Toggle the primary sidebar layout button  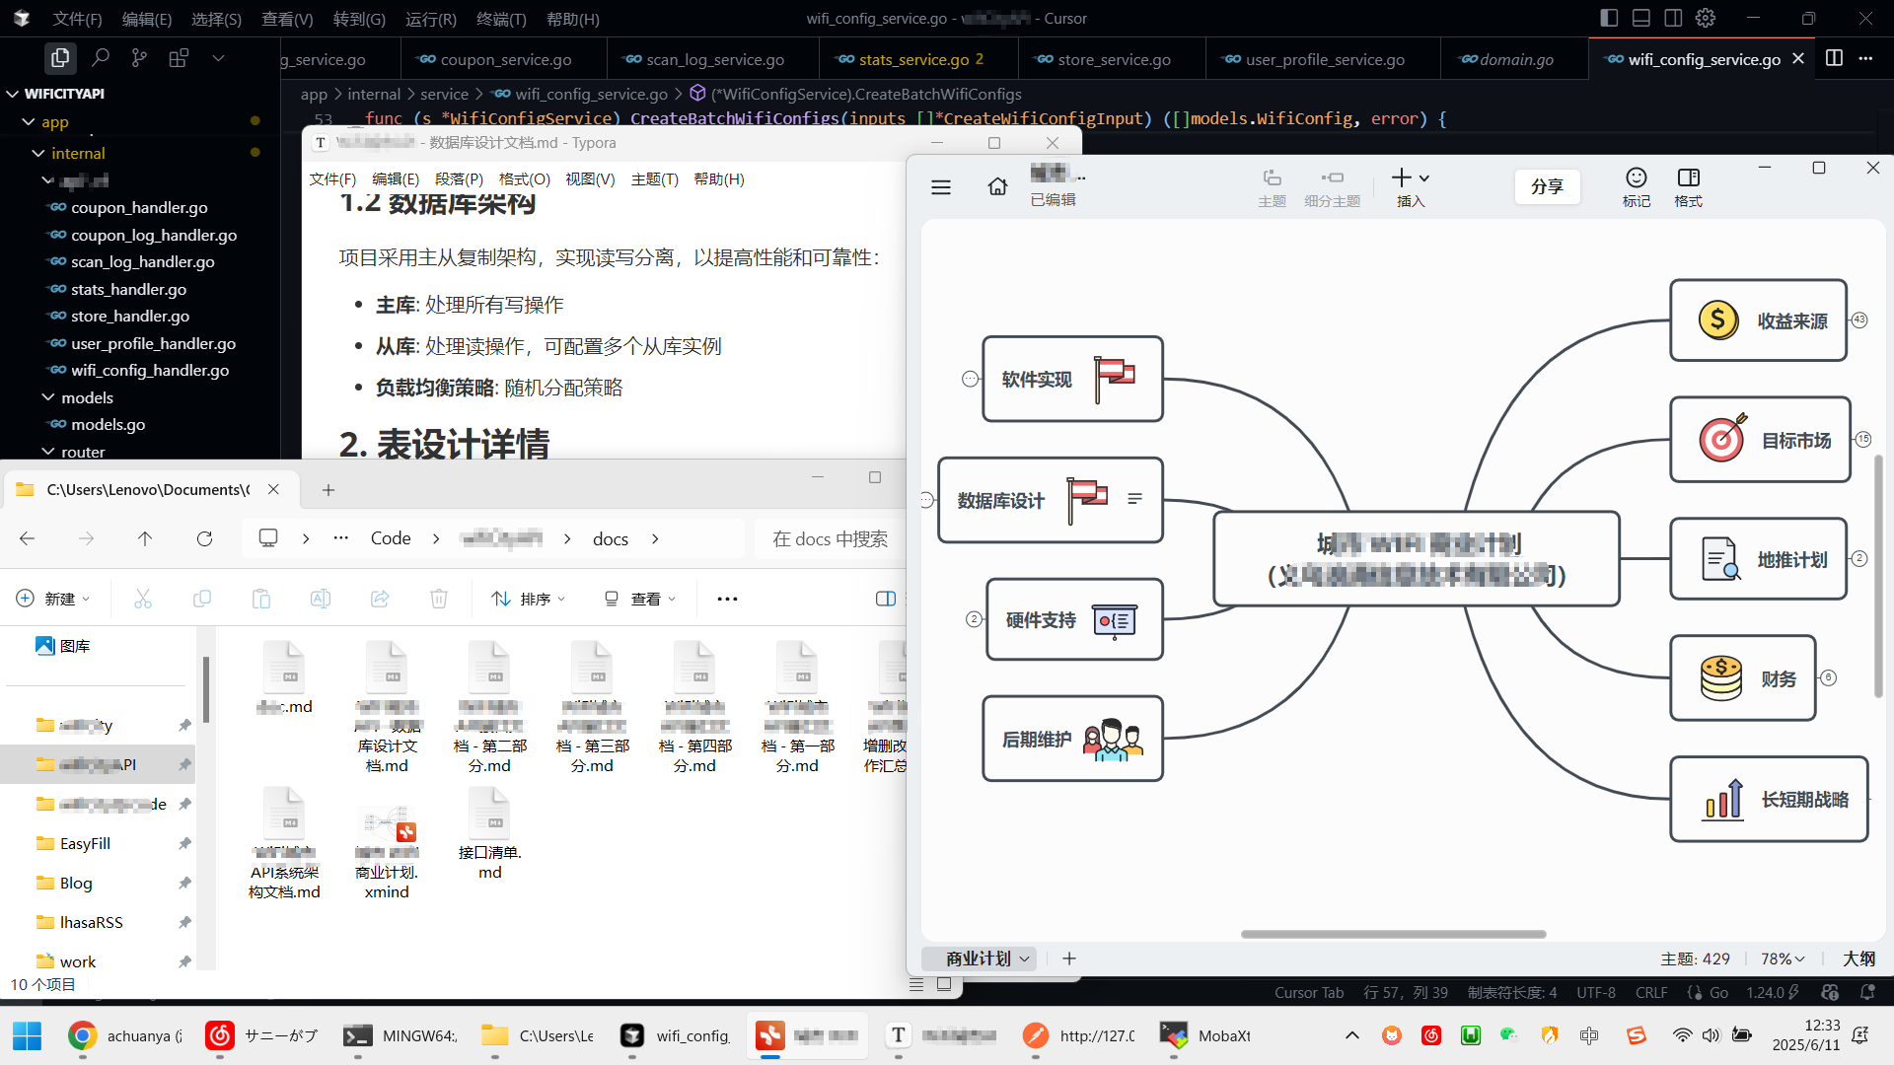click(x=1609, y=18)
